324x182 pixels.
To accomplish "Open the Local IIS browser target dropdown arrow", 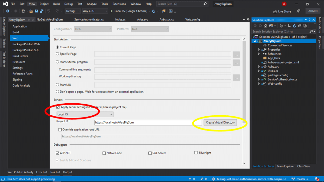I will [x=149, y=11].
